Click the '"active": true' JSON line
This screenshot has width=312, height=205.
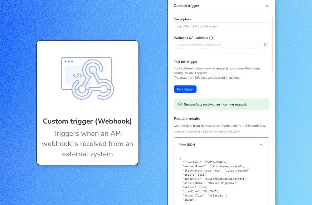click(195, 187)
